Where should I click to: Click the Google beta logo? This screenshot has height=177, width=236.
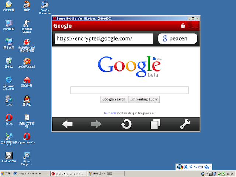click(x=129, y=67)
